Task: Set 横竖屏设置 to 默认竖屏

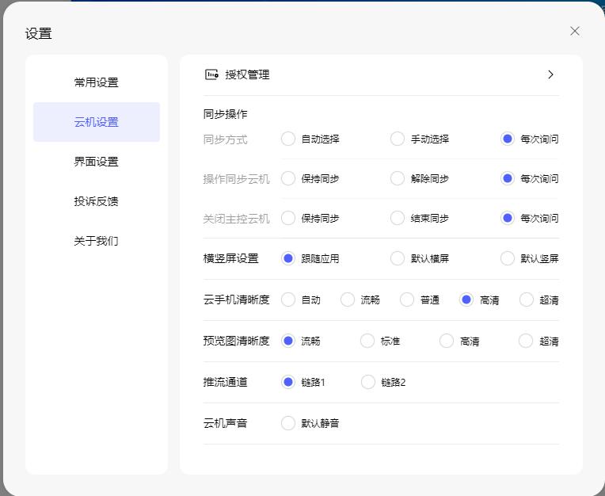Action: [x=508, y=258]
